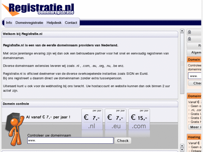Click the scrollbar down arrow at bottom

coord(182,150)
